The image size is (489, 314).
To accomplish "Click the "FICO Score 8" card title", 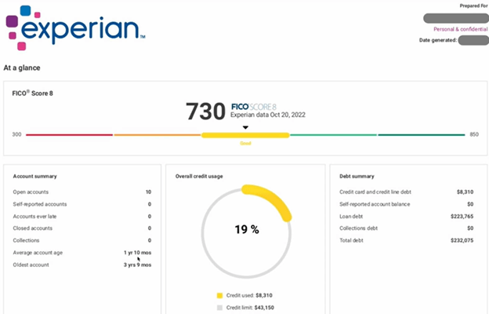I will point(32,93).
